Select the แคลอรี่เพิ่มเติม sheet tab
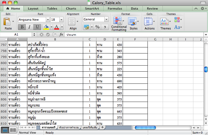This screenshot has height=135, width=208. [90, 128]
